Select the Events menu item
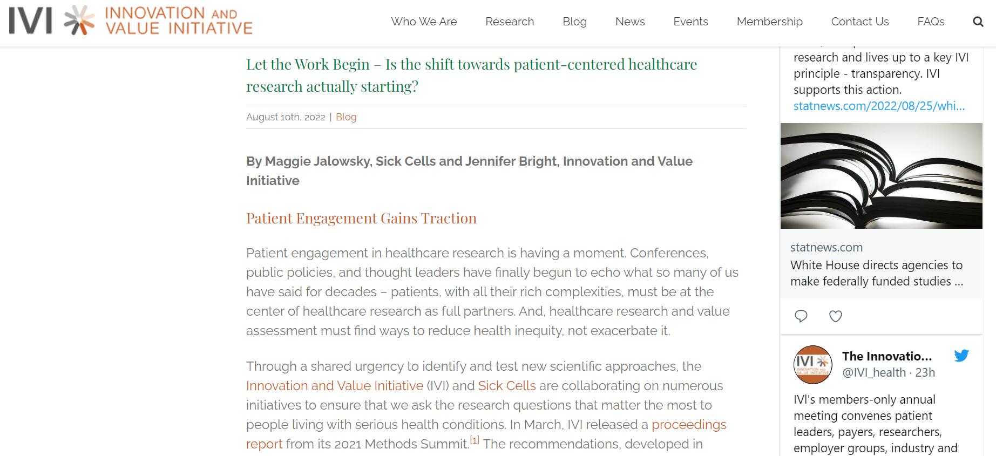Viewport: 996px width, 456px height. pos(690,22)
